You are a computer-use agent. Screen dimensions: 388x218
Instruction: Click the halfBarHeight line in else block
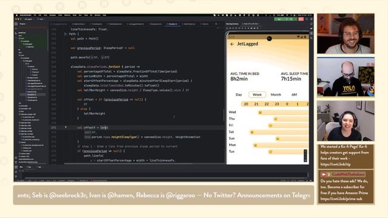pyautogui.click(x=95, y=113)
